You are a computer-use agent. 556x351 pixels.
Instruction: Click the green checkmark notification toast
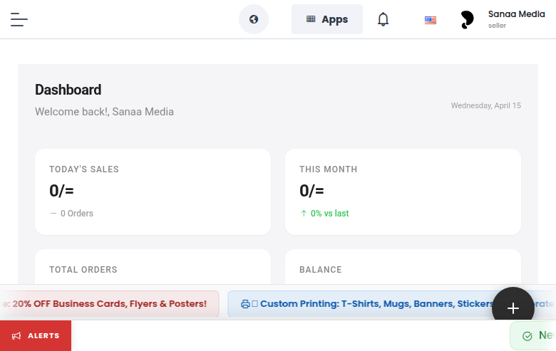point(533,336)
